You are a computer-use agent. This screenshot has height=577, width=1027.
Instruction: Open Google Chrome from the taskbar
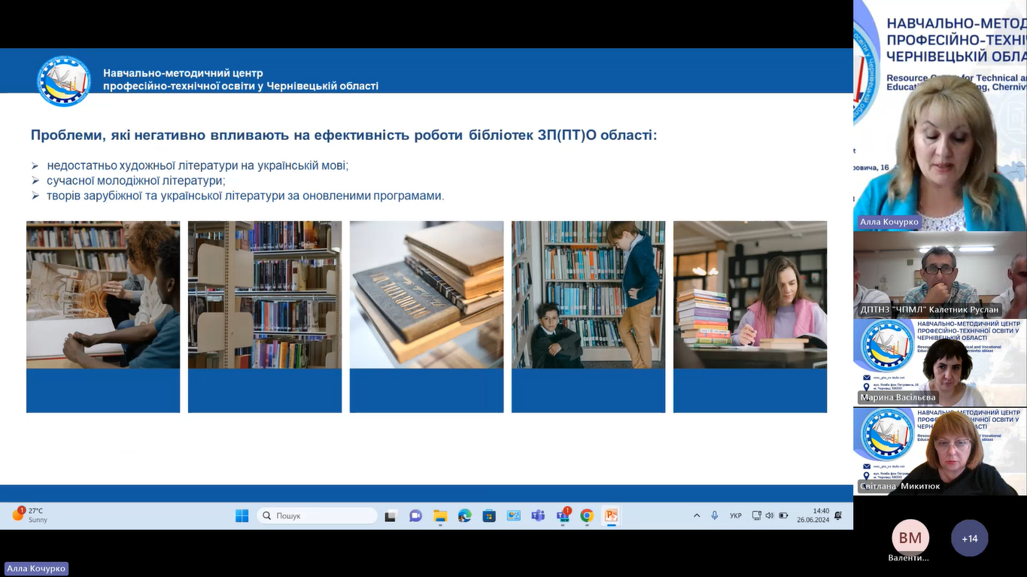click(587, 516)
